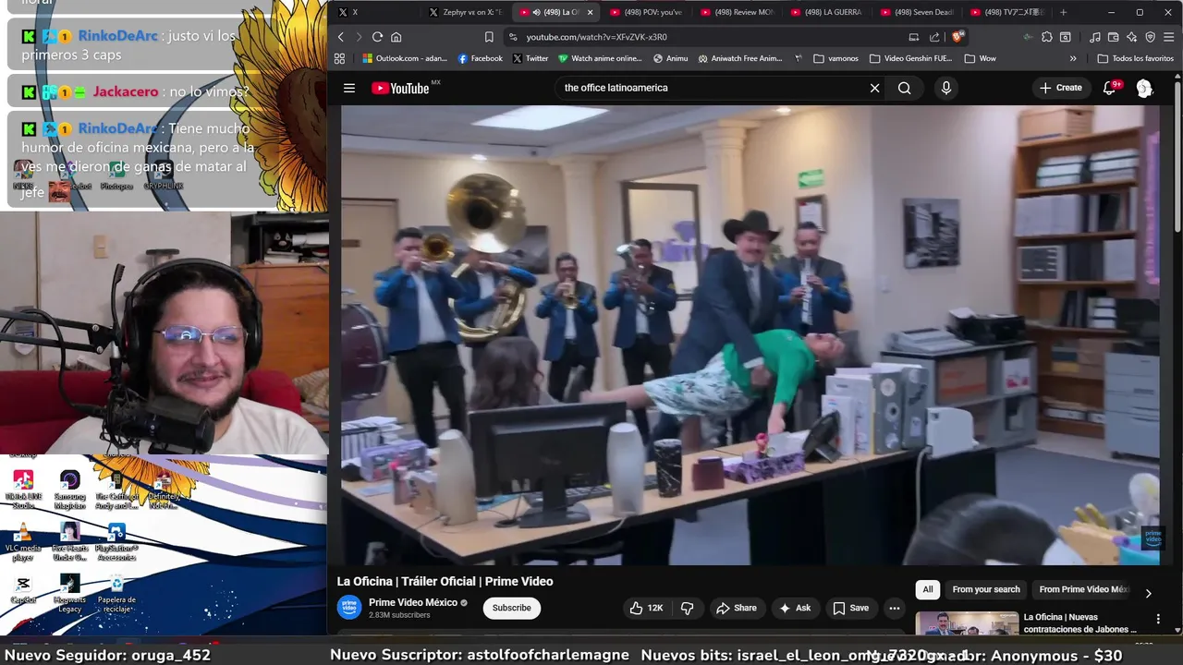Bookmark this page with the bookmark icon
Viewport: 1183px width, 665px height.
489,37
